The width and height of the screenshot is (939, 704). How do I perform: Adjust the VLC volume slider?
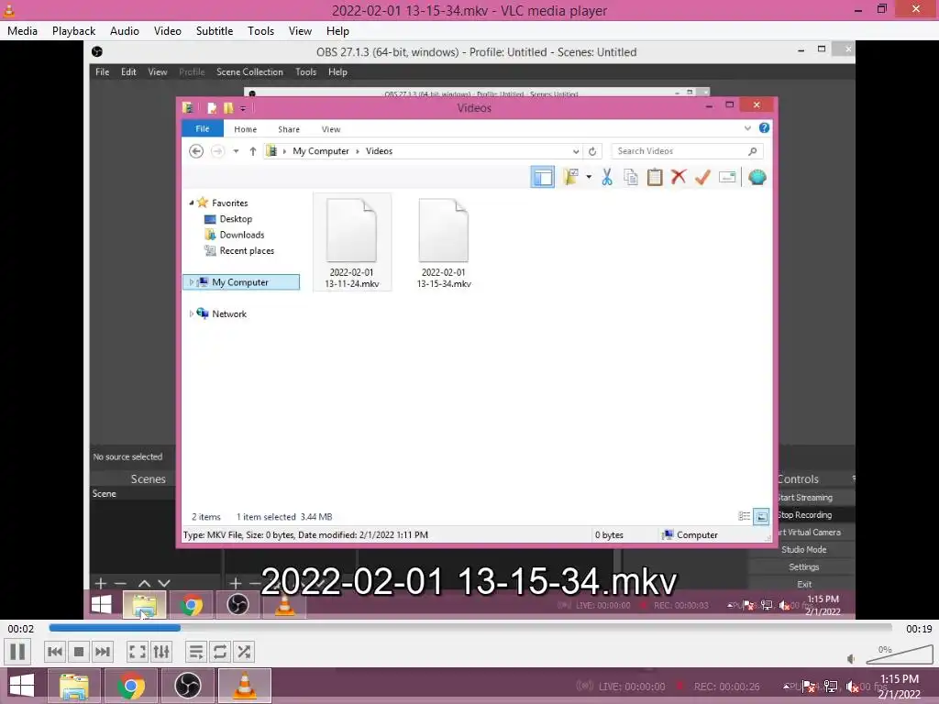[x=900, y=654]
